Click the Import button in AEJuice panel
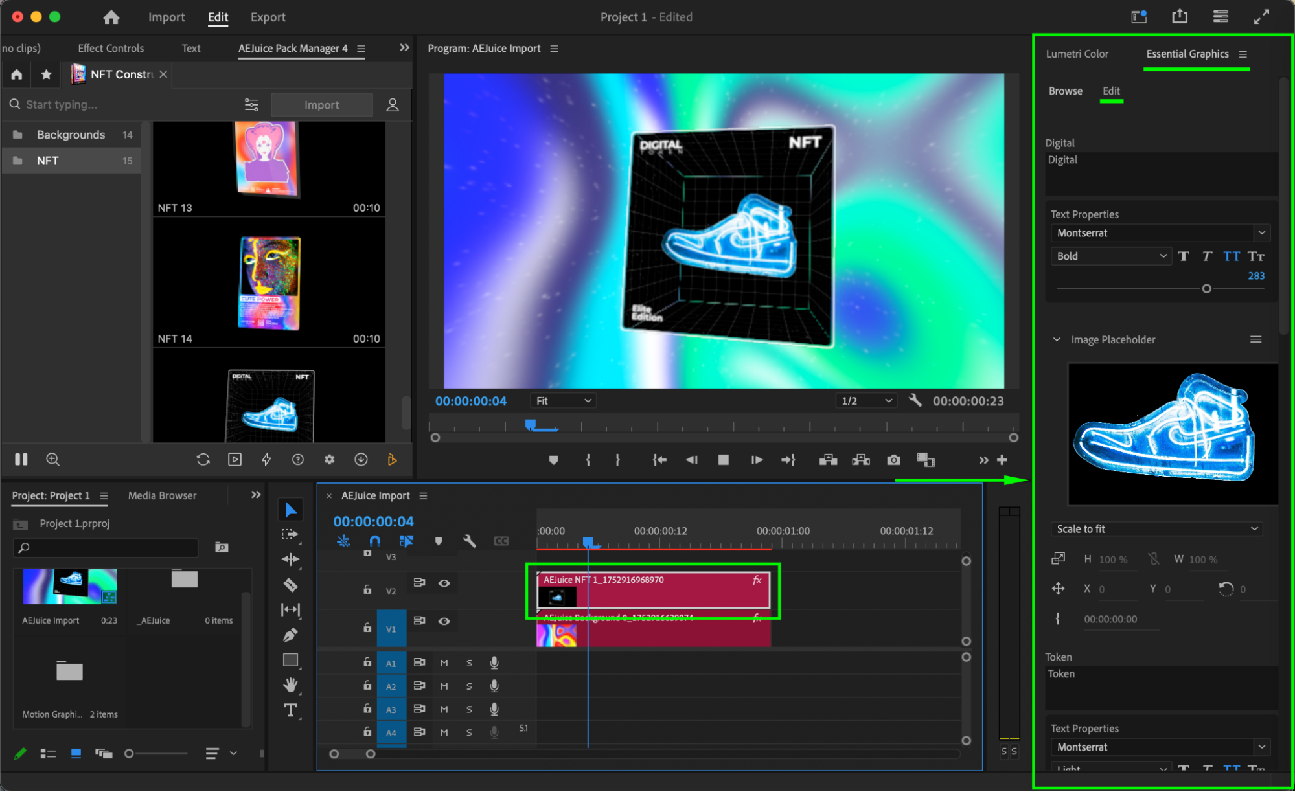This screenshot has height=792, width=1295. pos(321,105)
